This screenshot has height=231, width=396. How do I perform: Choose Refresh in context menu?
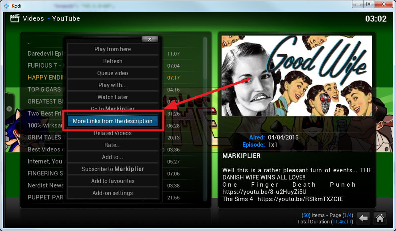[113, 61]
